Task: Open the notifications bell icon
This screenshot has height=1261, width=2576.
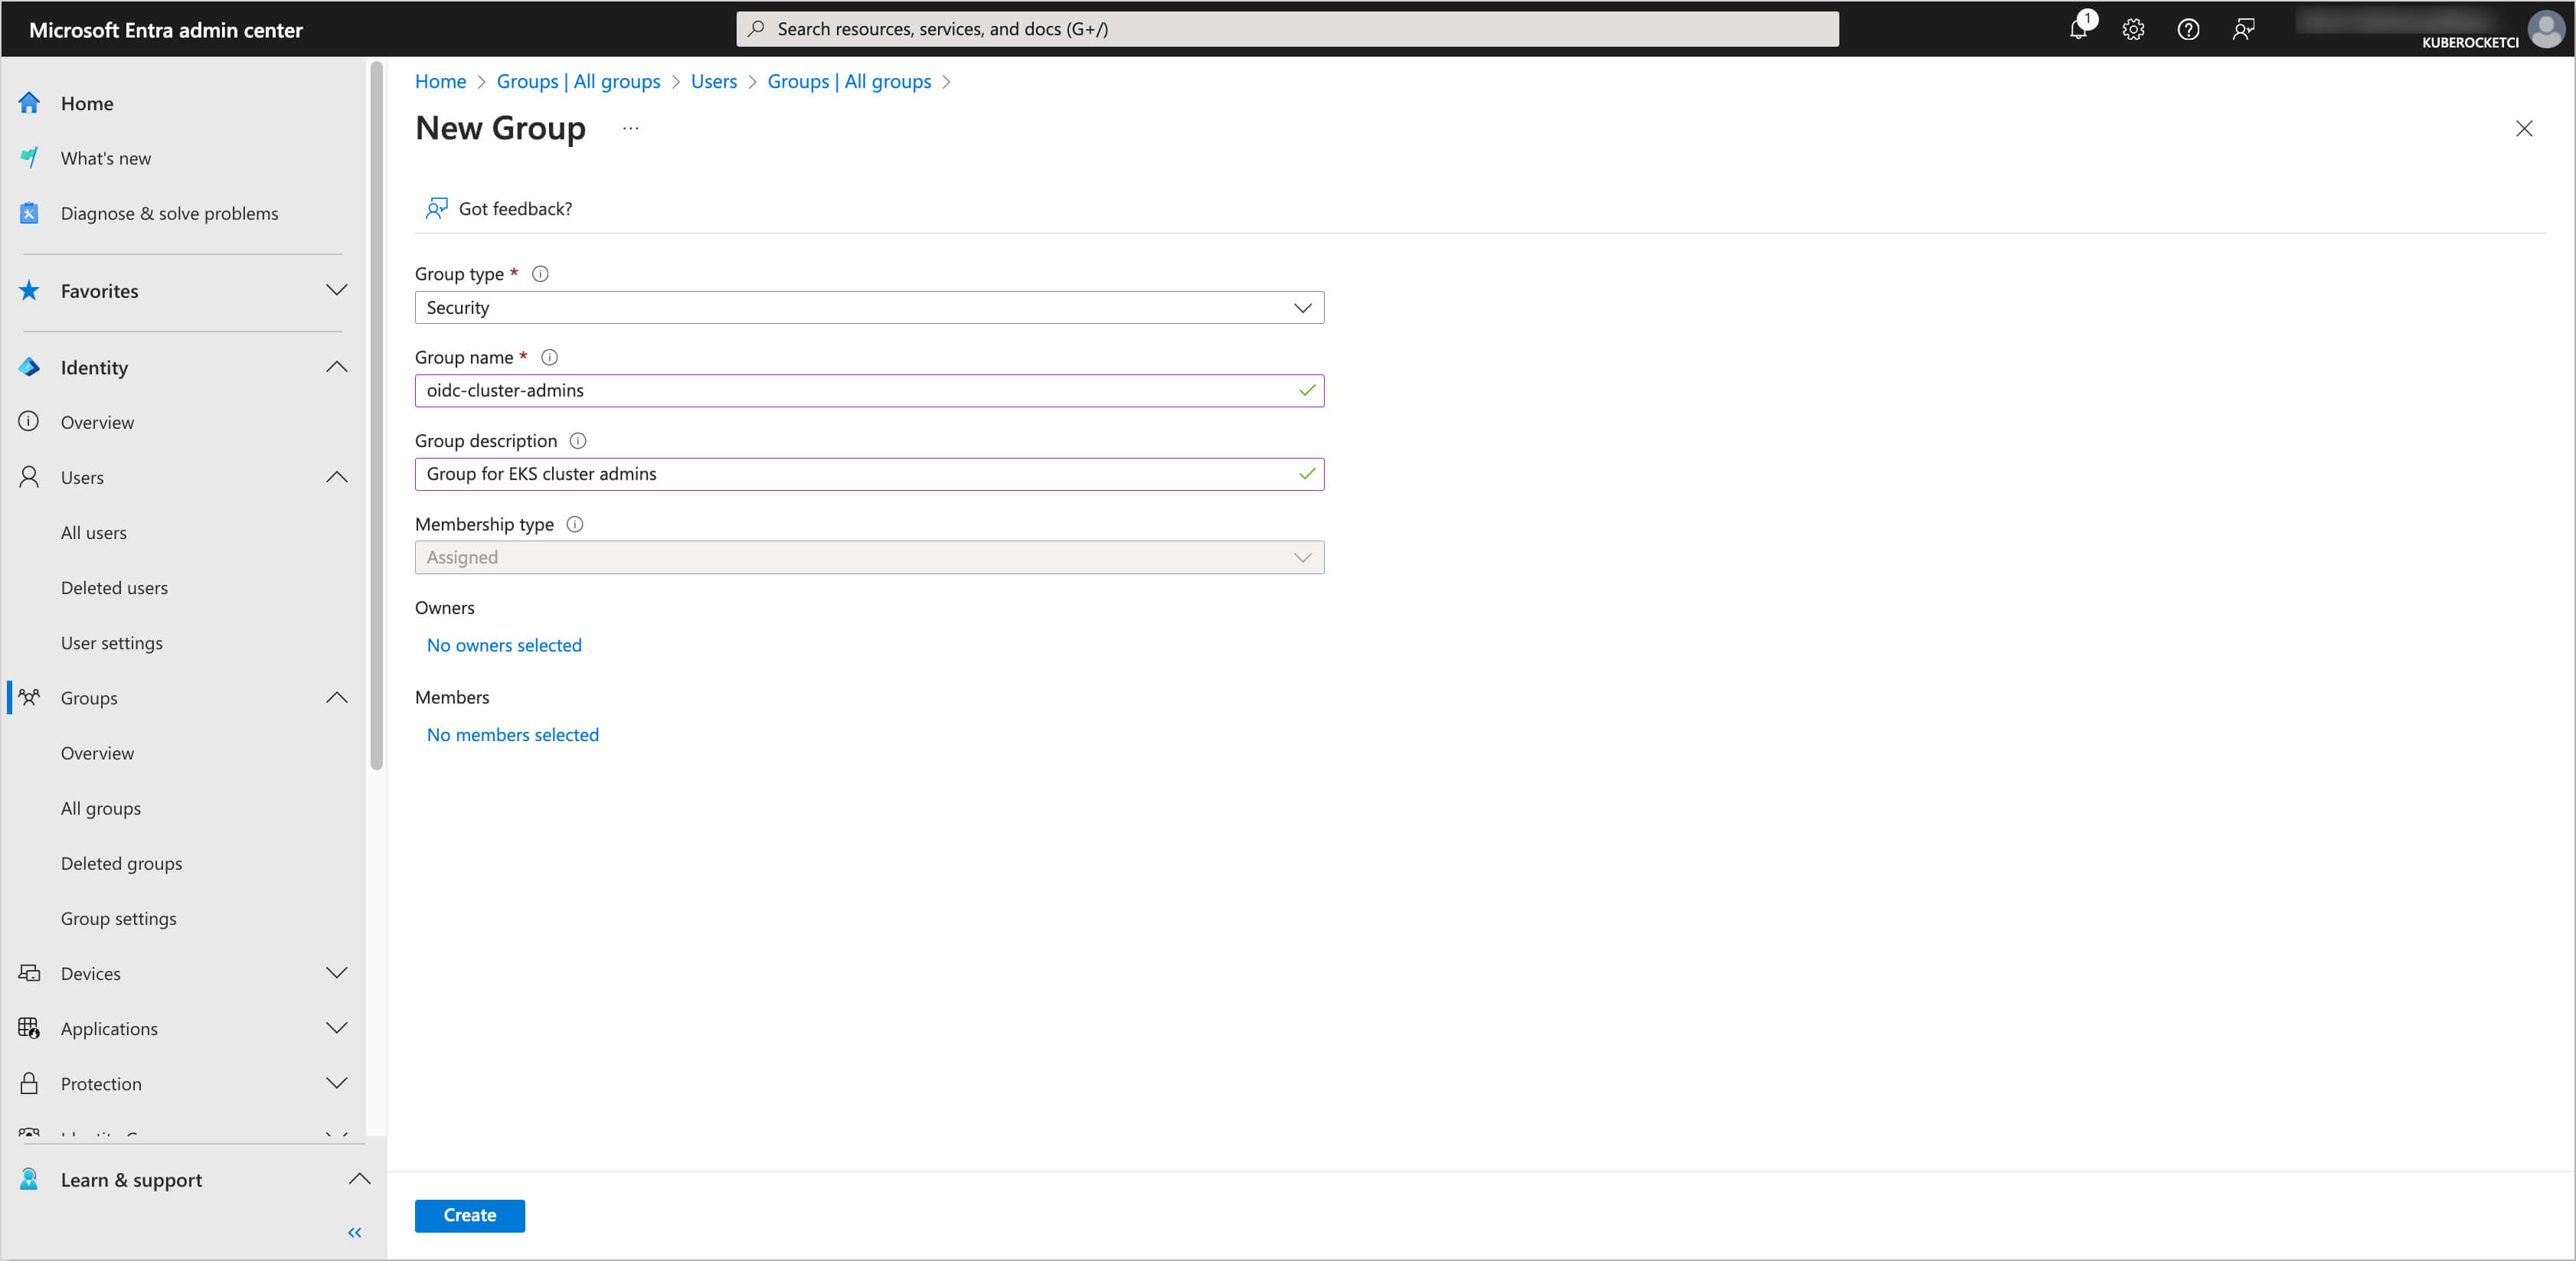Action: 2079,29
